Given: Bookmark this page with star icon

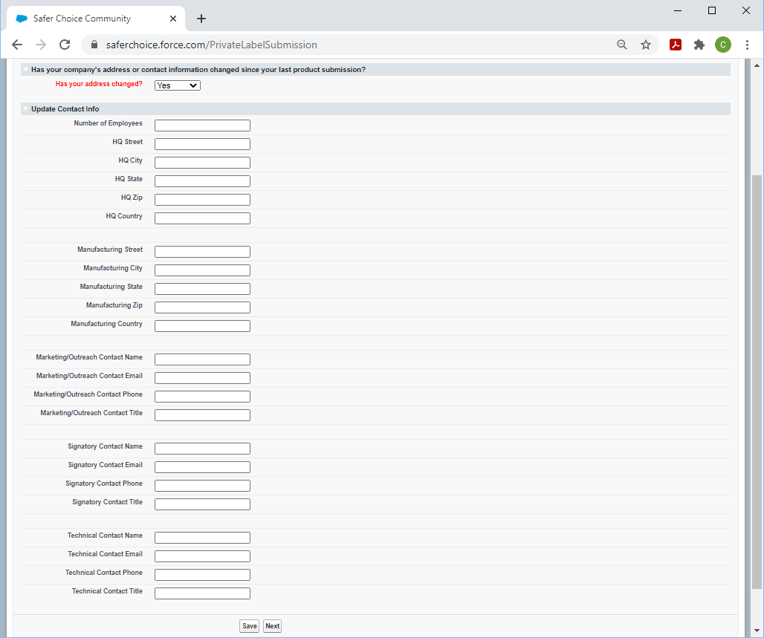Looking at the screenshot, I should point(646,45).
